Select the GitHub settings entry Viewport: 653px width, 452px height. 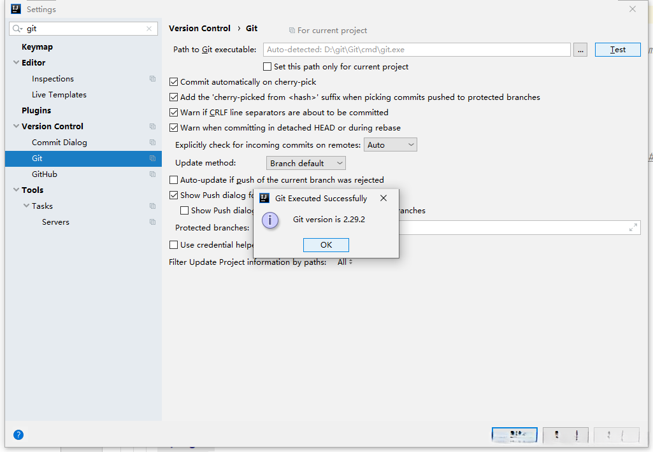(44, 174)
